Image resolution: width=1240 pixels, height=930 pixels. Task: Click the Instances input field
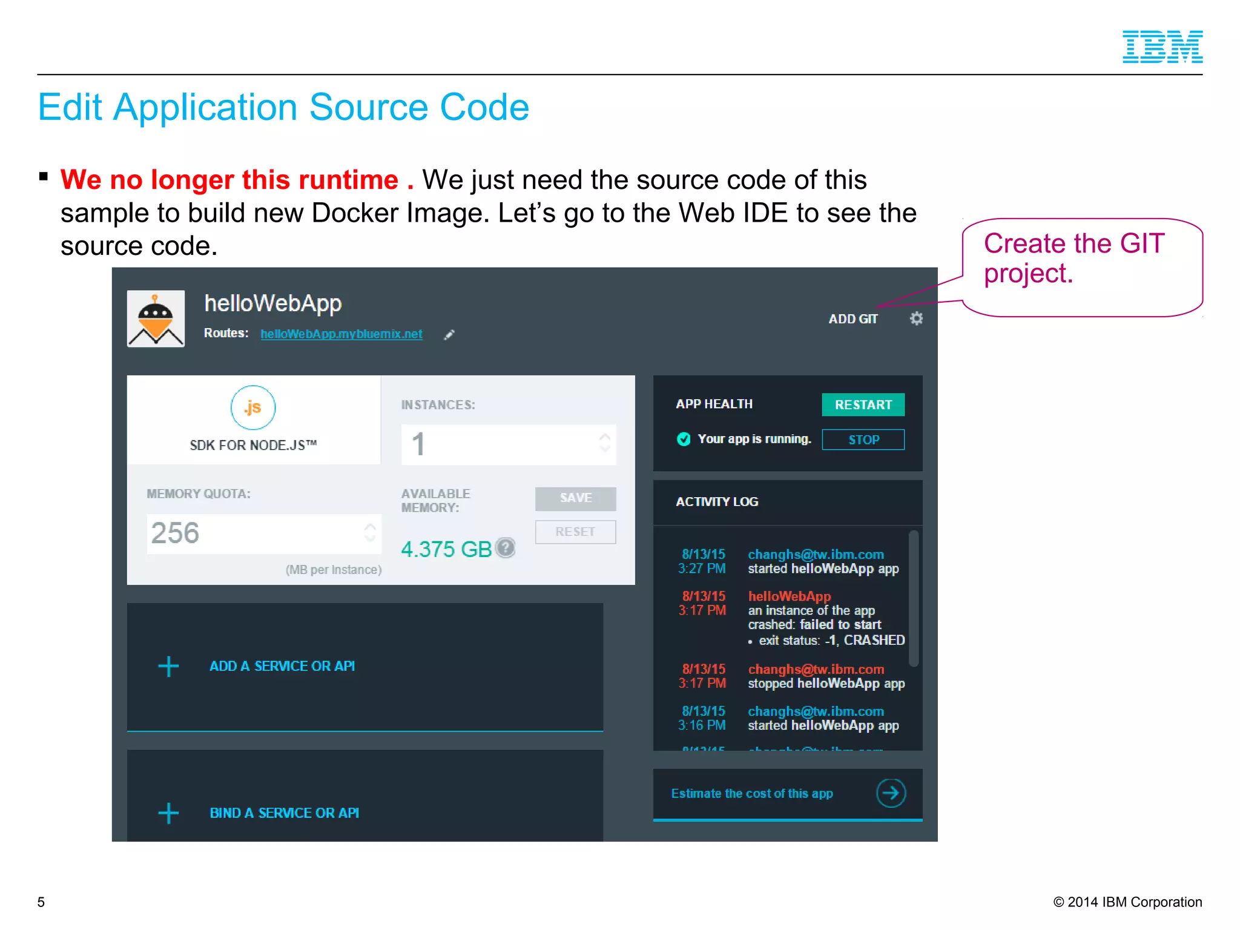[x=509, y=444]
